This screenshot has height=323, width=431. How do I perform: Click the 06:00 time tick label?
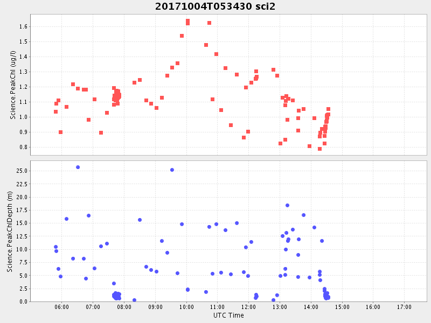[61, 307]
